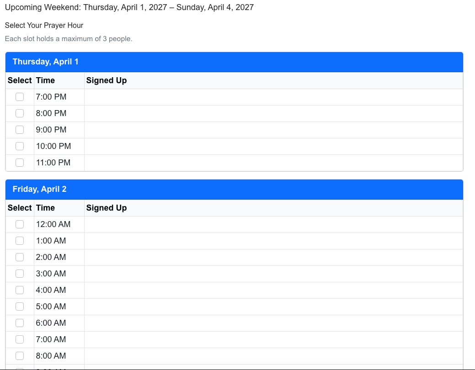Click the '12:00 AM' time cell
Screen dimensions: 475x370
[x=59, y=224]
